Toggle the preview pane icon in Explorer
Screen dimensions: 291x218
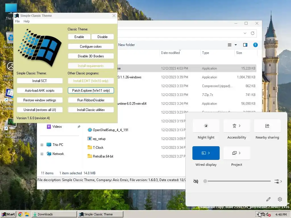pyautogui.click(x=245, y=45)
